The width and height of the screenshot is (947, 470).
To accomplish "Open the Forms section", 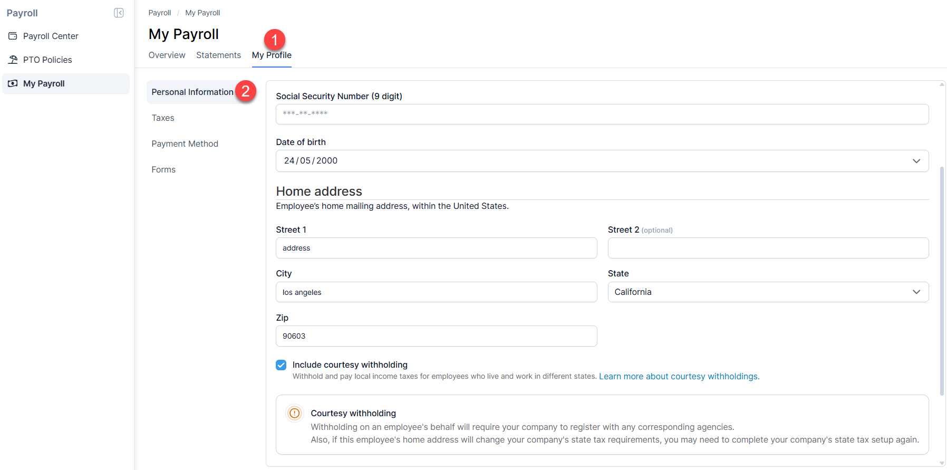I will 163,169.
